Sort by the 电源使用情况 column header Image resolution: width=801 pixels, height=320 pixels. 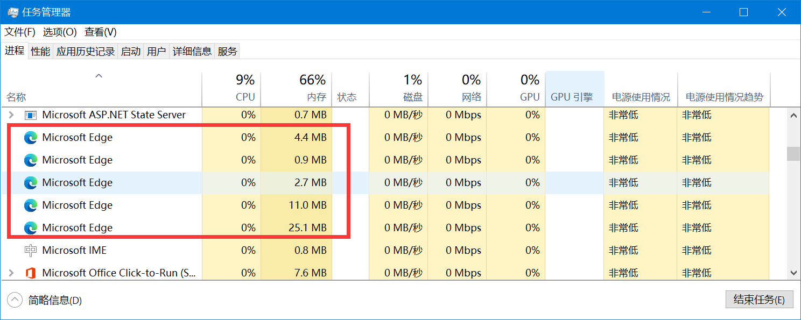coord(641,89)
